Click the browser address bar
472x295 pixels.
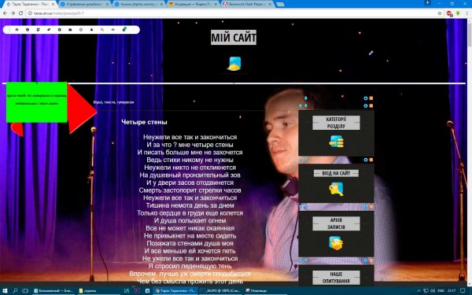coord(232,13)
